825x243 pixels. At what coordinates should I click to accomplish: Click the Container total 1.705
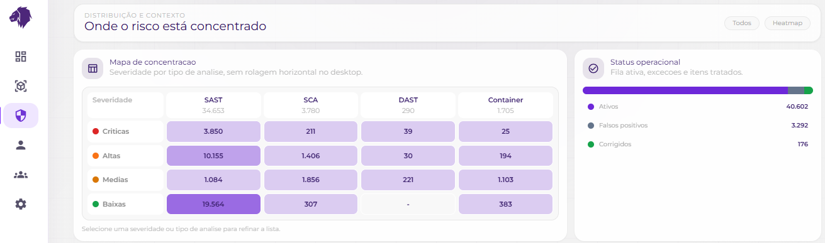505,111
